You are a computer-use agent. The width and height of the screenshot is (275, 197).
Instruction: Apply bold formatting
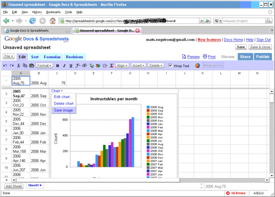point(58,66)
